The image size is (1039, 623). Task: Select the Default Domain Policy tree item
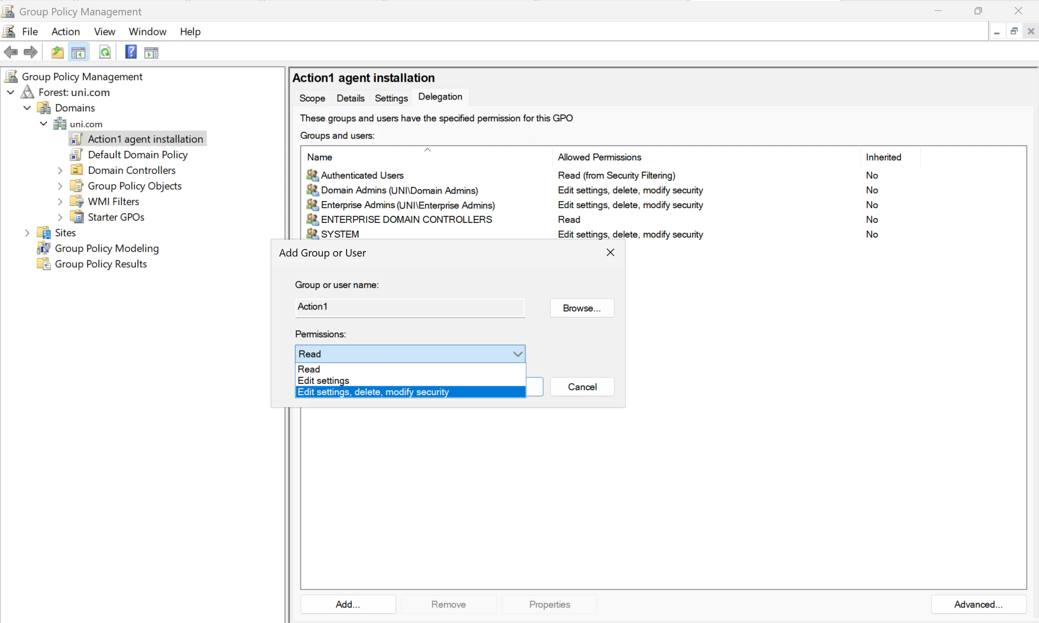click(138, 155)
